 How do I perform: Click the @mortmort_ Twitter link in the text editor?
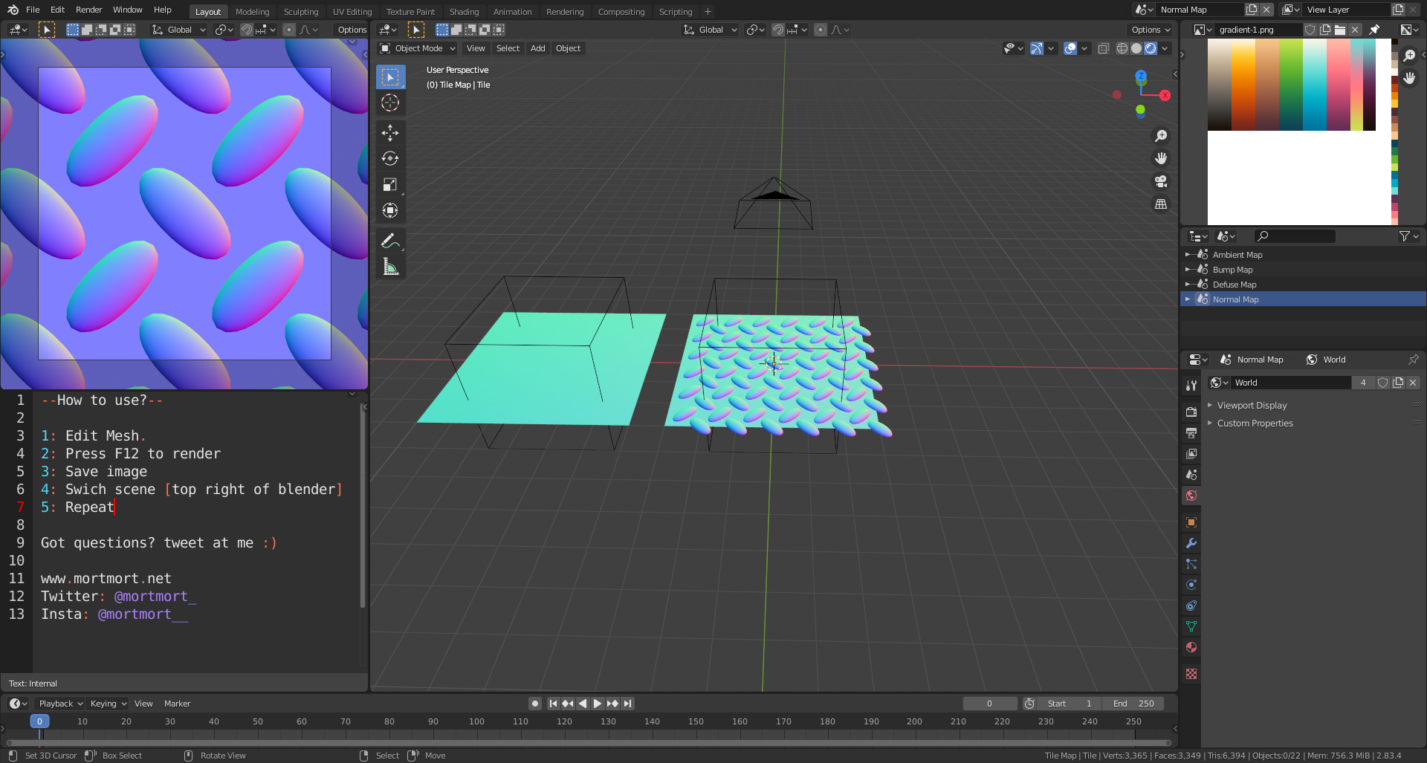pyautogui.click(x=154, y=596)
